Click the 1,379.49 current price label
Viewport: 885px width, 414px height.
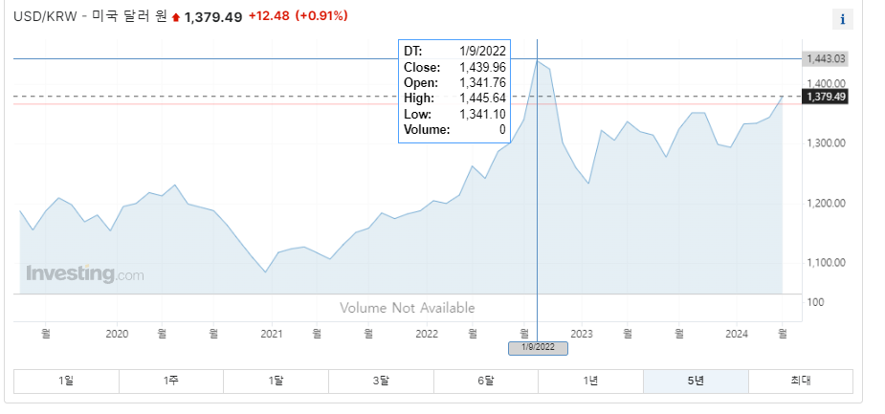point(825,97)
